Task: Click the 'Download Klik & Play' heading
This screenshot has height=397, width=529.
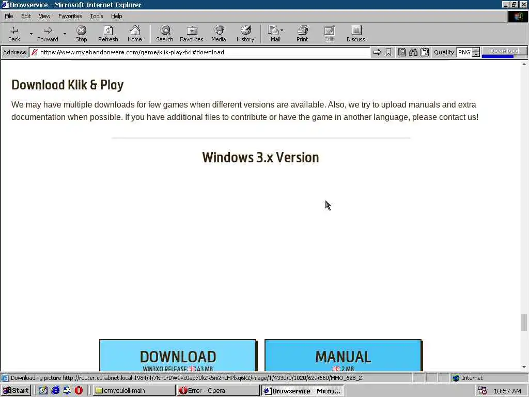Action: [68, 84]
